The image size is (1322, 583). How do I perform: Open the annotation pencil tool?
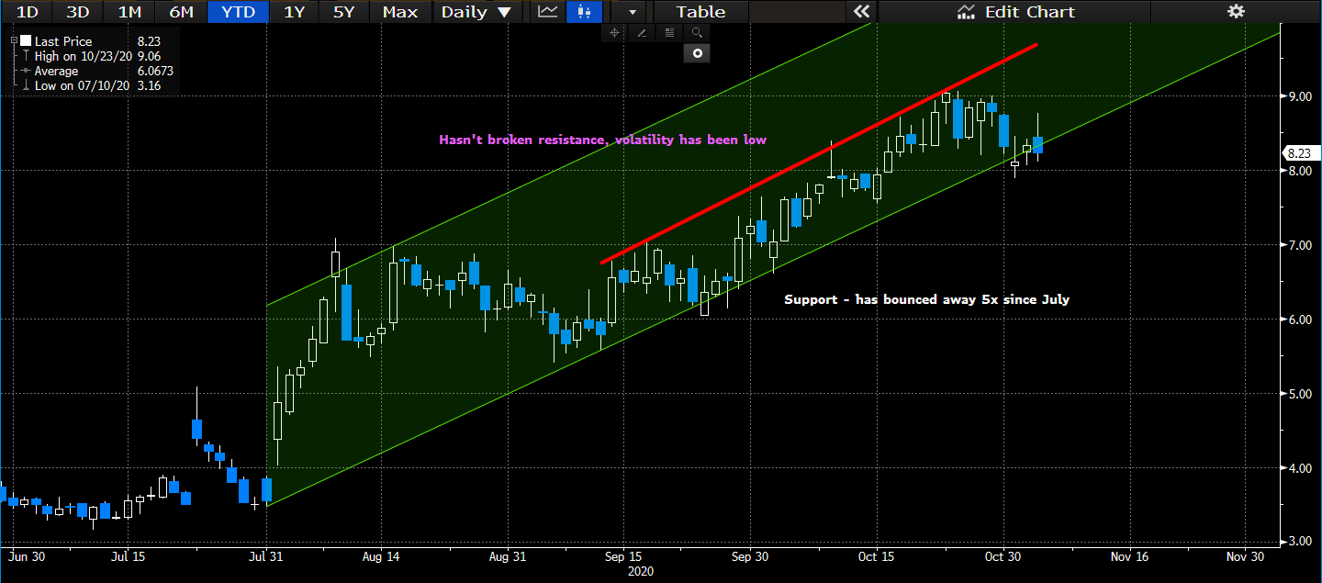[x=642, y=32]
